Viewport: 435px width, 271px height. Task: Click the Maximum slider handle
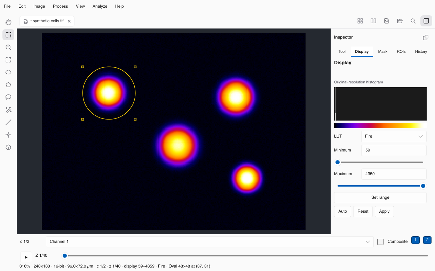[423, 186]
